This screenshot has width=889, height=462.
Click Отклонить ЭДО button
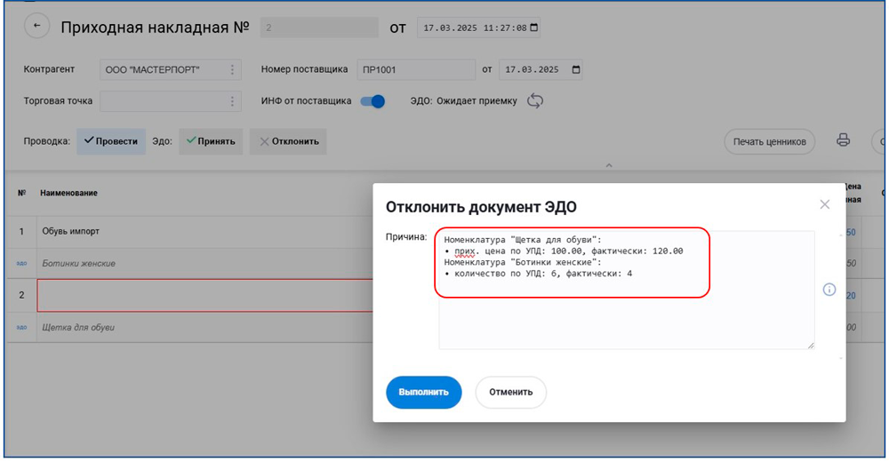pos(288,141)
